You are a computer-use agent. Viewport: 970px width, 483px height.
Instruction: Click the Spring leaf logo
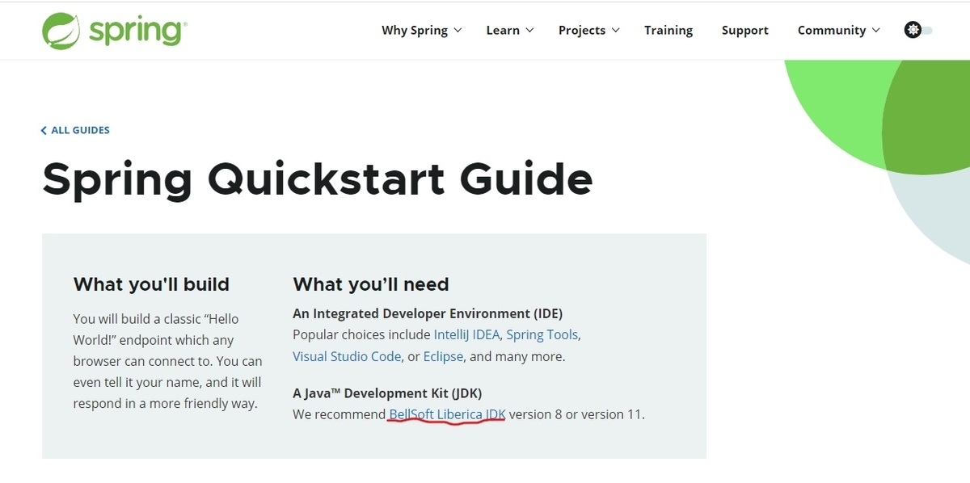(x=61, y=31)
